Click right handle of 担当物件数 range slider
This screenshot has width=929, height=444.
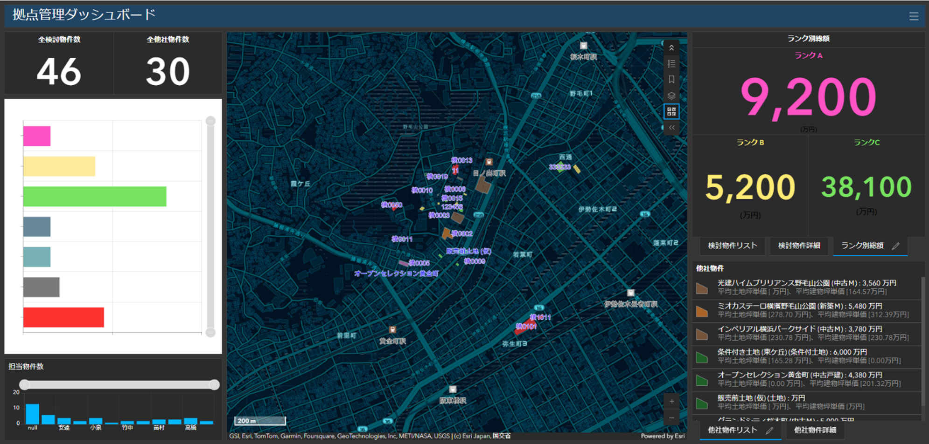pos(214,384)
